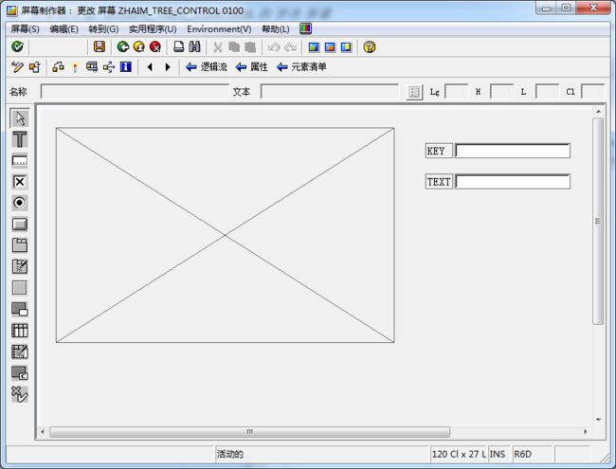Open the 元素清单 element list

point(301,67)
